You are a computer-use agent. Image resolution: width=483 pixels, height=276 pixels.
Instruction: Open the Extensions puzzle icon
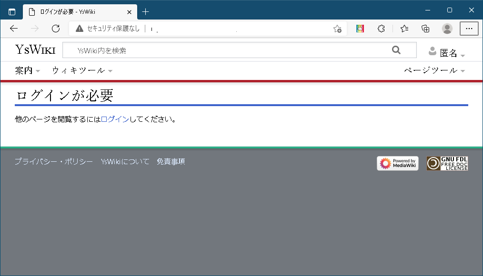pyautogui.click(x=382, y=29)
